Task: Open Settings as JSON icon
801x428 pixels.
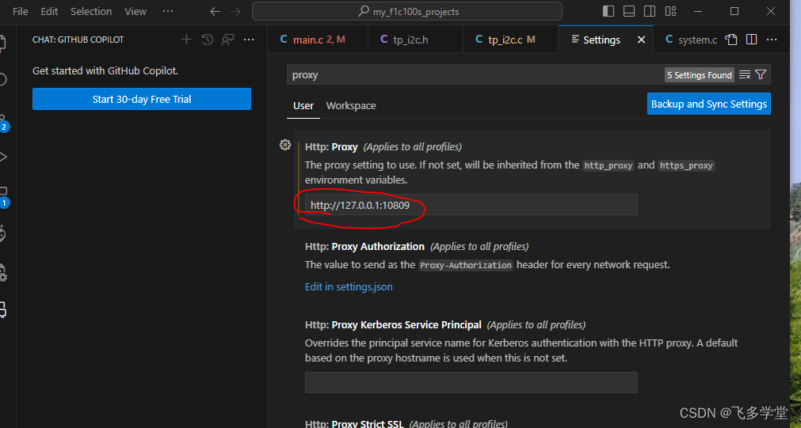Action: [x=731, y=40]
